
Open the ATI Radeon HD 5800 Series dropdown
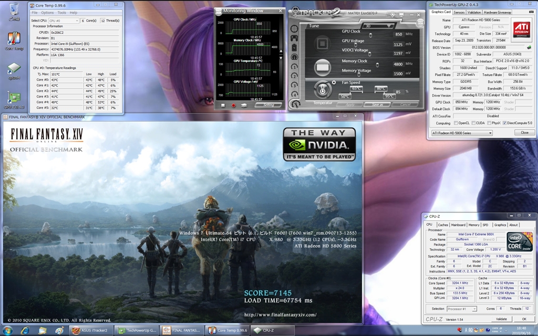tap(462, 133)
